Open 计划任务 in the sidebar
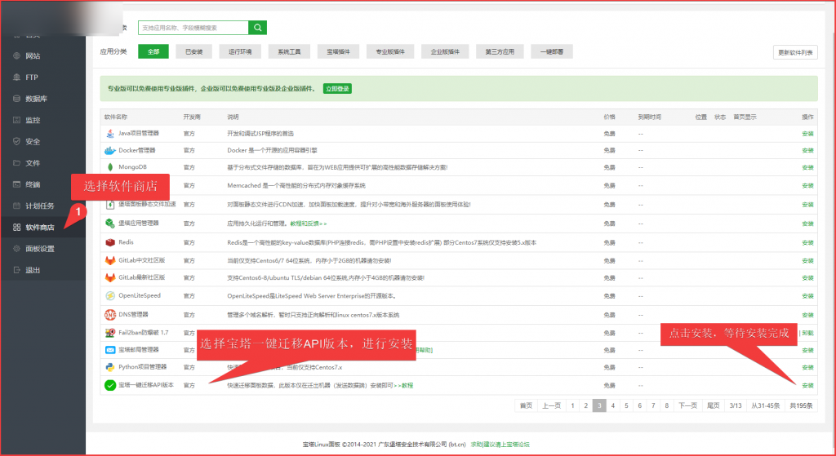 pos(40,206)
